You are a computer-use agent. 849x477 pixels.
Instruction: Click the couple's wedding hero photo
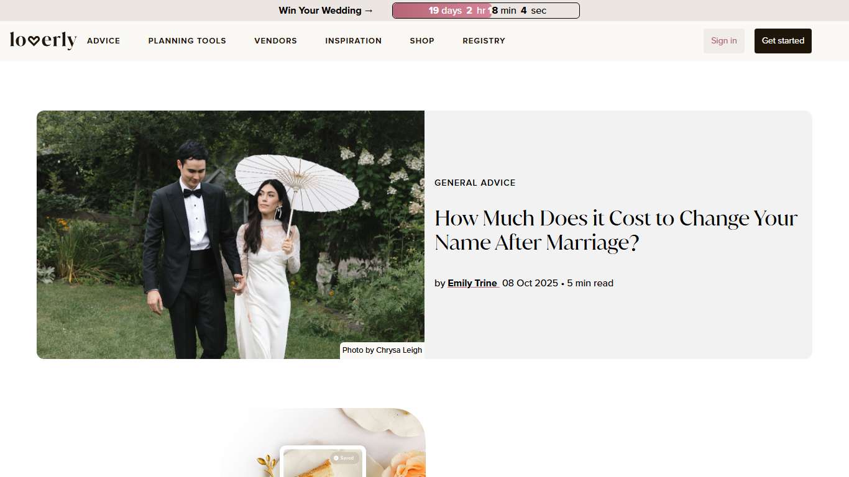tap(230, 234)
